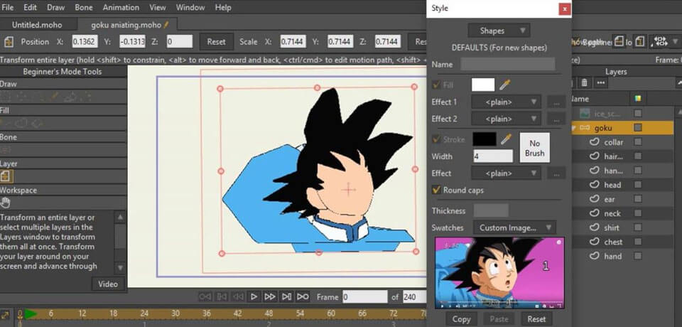Image resolution: width=682 pixels, height=327 pixels.
Task: Click the Goku swatch reference image
Action: pos(499,273)
